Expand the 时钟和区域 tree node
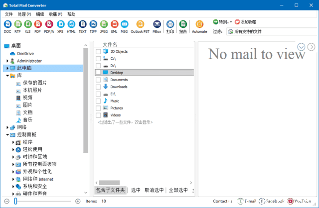Image resolution: width=319 pixels, height=208 pixels. 13,157
